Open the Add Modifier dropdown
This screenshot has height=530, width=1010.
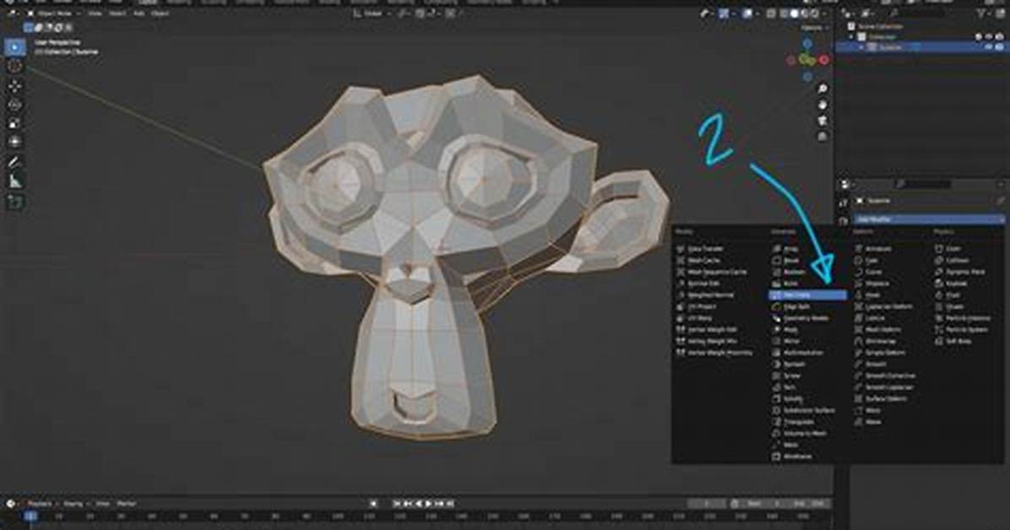(928, 219)
